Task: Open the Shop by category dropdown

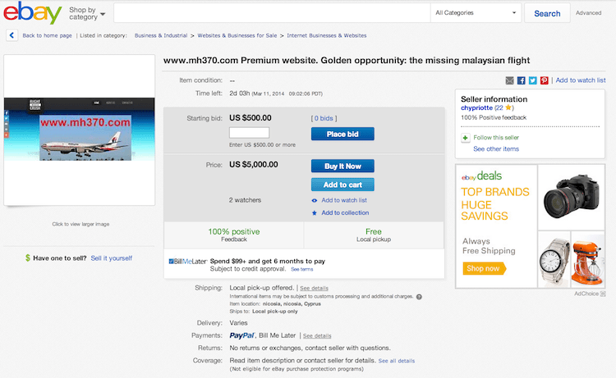Action: (87, 13)
